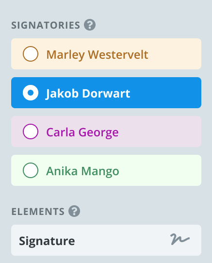Viewport: 212px width, 263px height.
Task: Click the Carla George name text
Action: coord(82,132)
